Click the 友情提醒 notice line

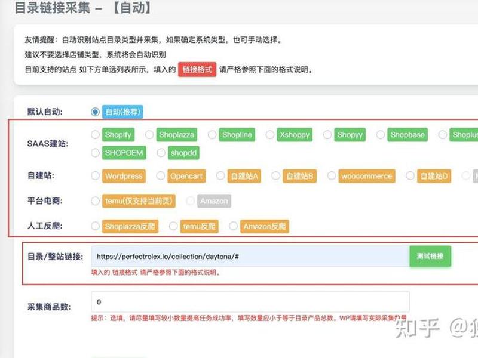tap(154, 40)
